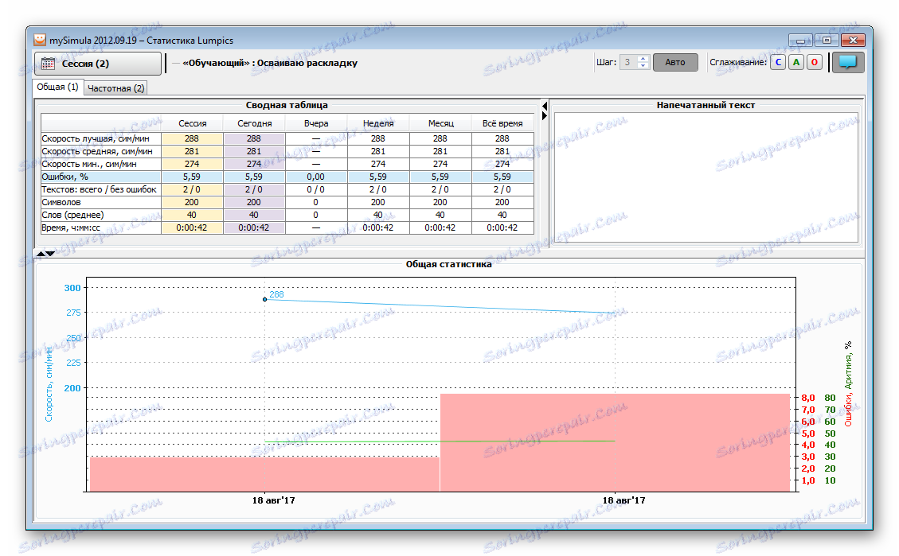Collapse panel with left-pointing splitter arrow
This screenshot has width=899, height=556.
545,106
